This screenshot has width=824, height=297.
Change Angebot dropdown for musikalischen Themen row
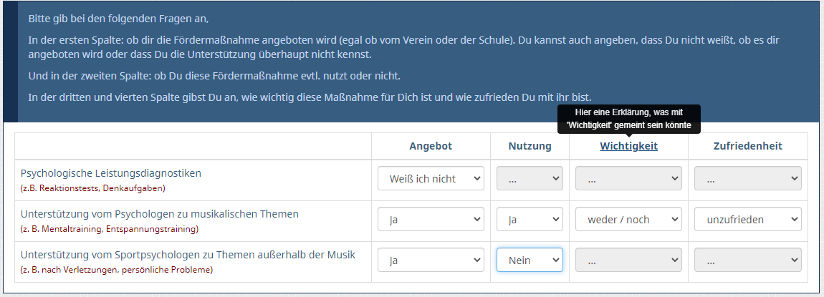[x=431, y=220]
